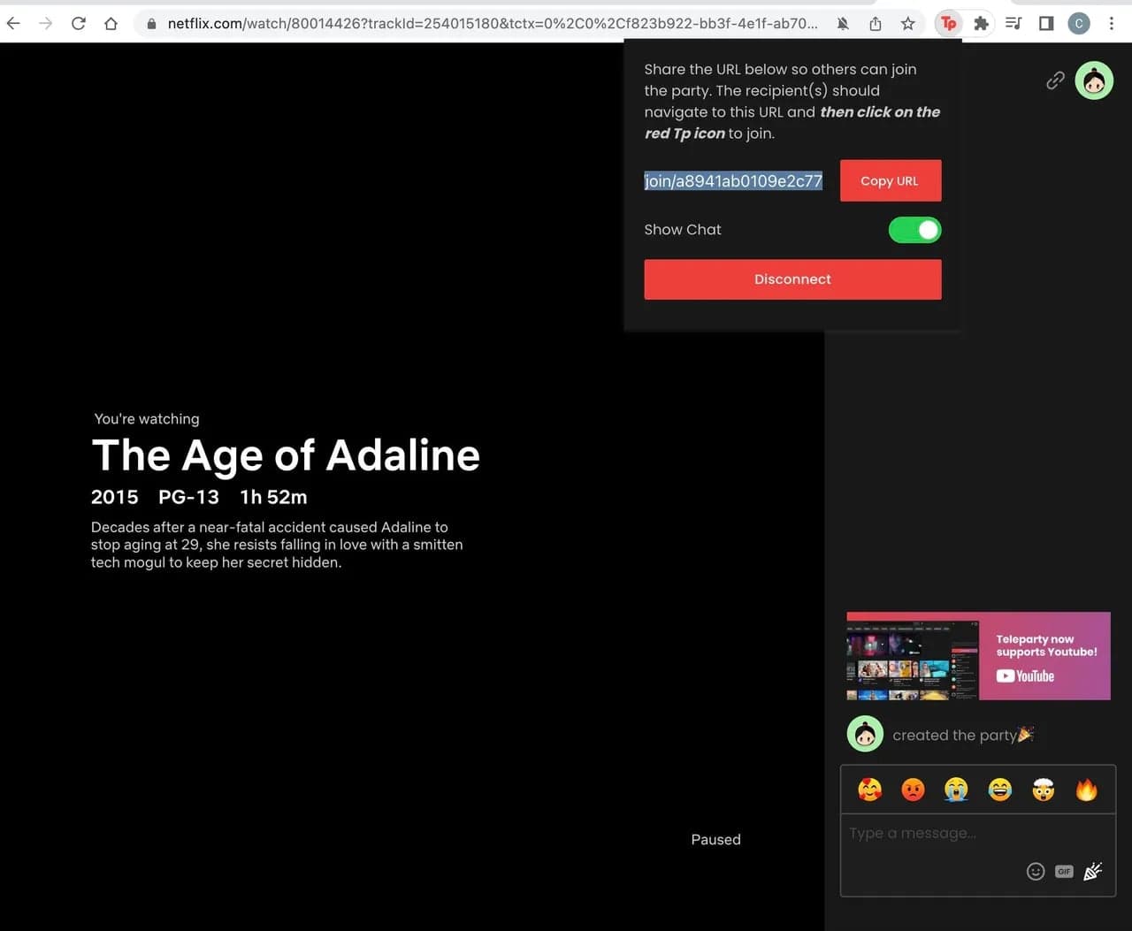This screenshot has width=1132, height=931.
Task: Click the share page icon in address bar
Action: (x=876, y=24)
